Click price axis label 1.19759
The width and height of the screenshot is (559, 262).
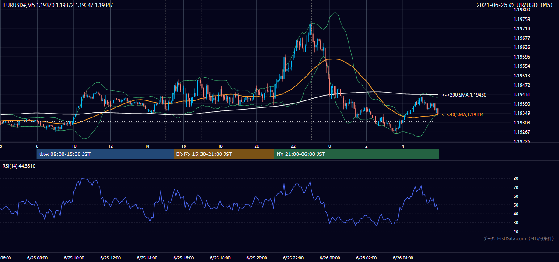(522, 19)
